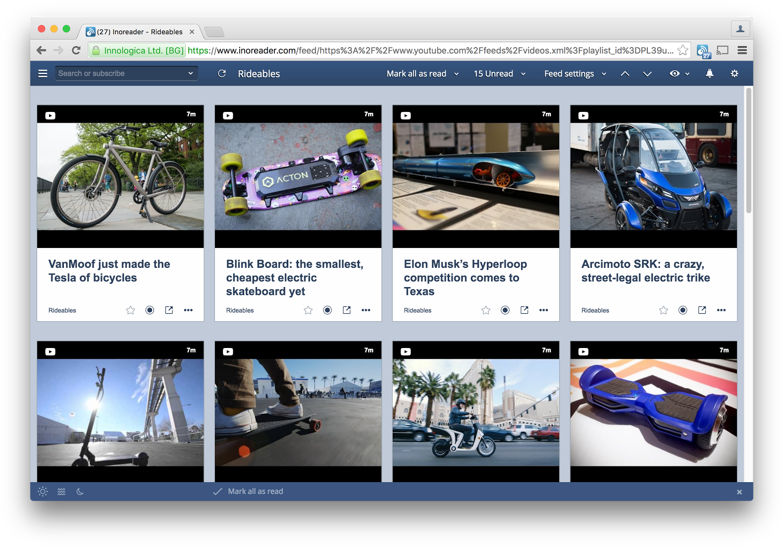Show more options for Blink Board article

pos(366,310)
